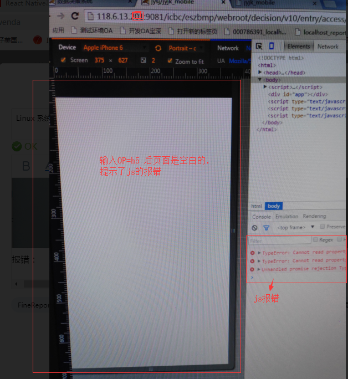The width and height of the screenshot is (348, 379).
Task: Expand the first TypeError console entry
Action: point(259,253)
